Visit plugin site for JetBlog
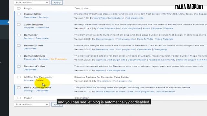Image resolution: width=207 pixels, height=116 pixels. [122, 81]
